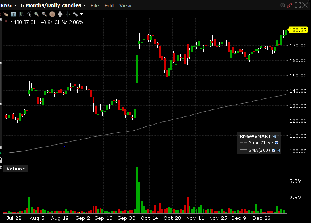Open the File menu
311x223 pixels.
pyautogui.click(x=94, y=5)
